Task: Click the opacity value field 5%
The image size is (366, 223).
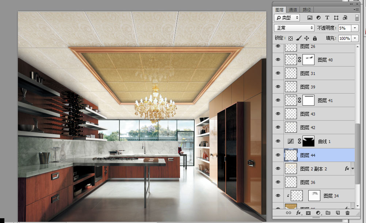Action: [344, 28]
